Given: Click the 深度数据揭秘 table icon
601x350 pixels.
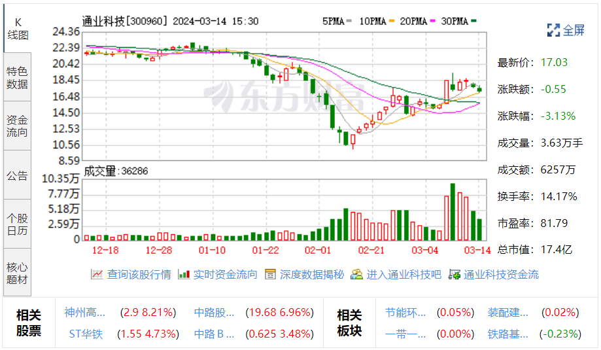Looking at the screenshot, I should coord(270,274).
